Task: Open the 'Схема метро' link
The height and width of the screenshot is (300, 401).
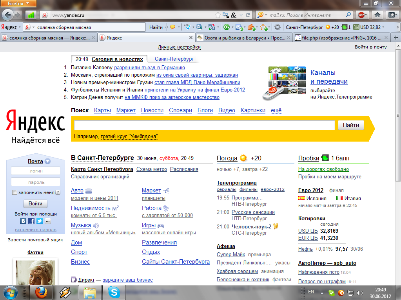Action: click(151, 169)
